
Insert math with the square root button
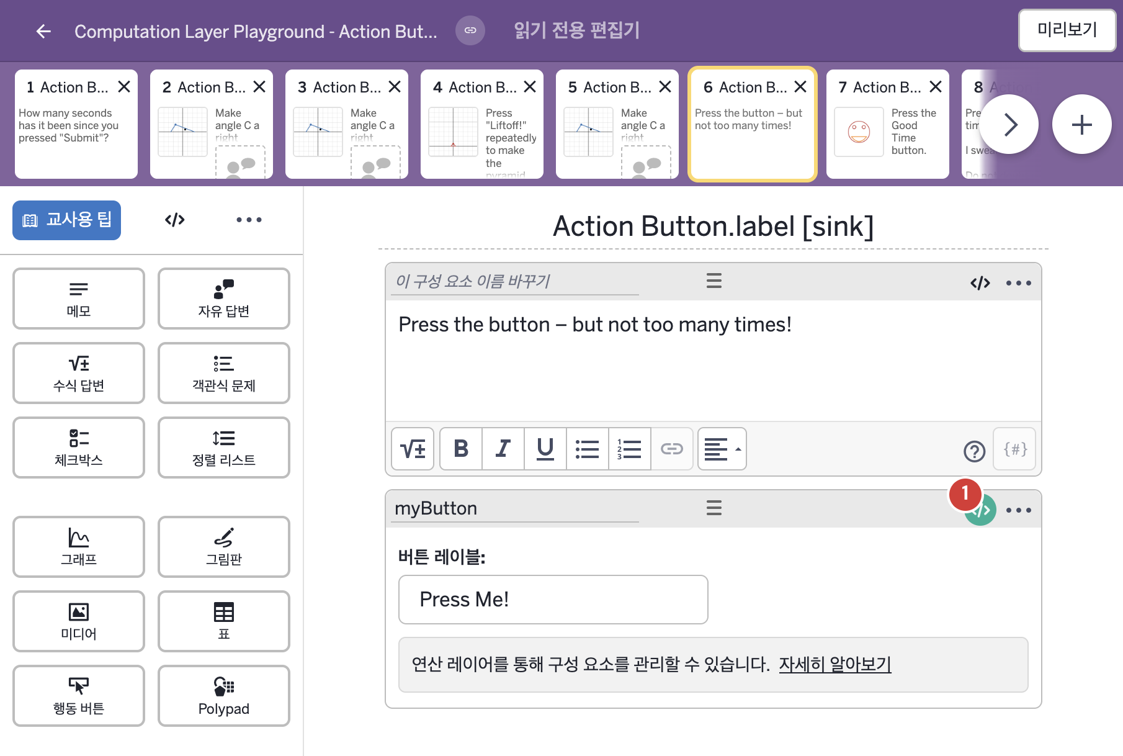pos(413,449)
